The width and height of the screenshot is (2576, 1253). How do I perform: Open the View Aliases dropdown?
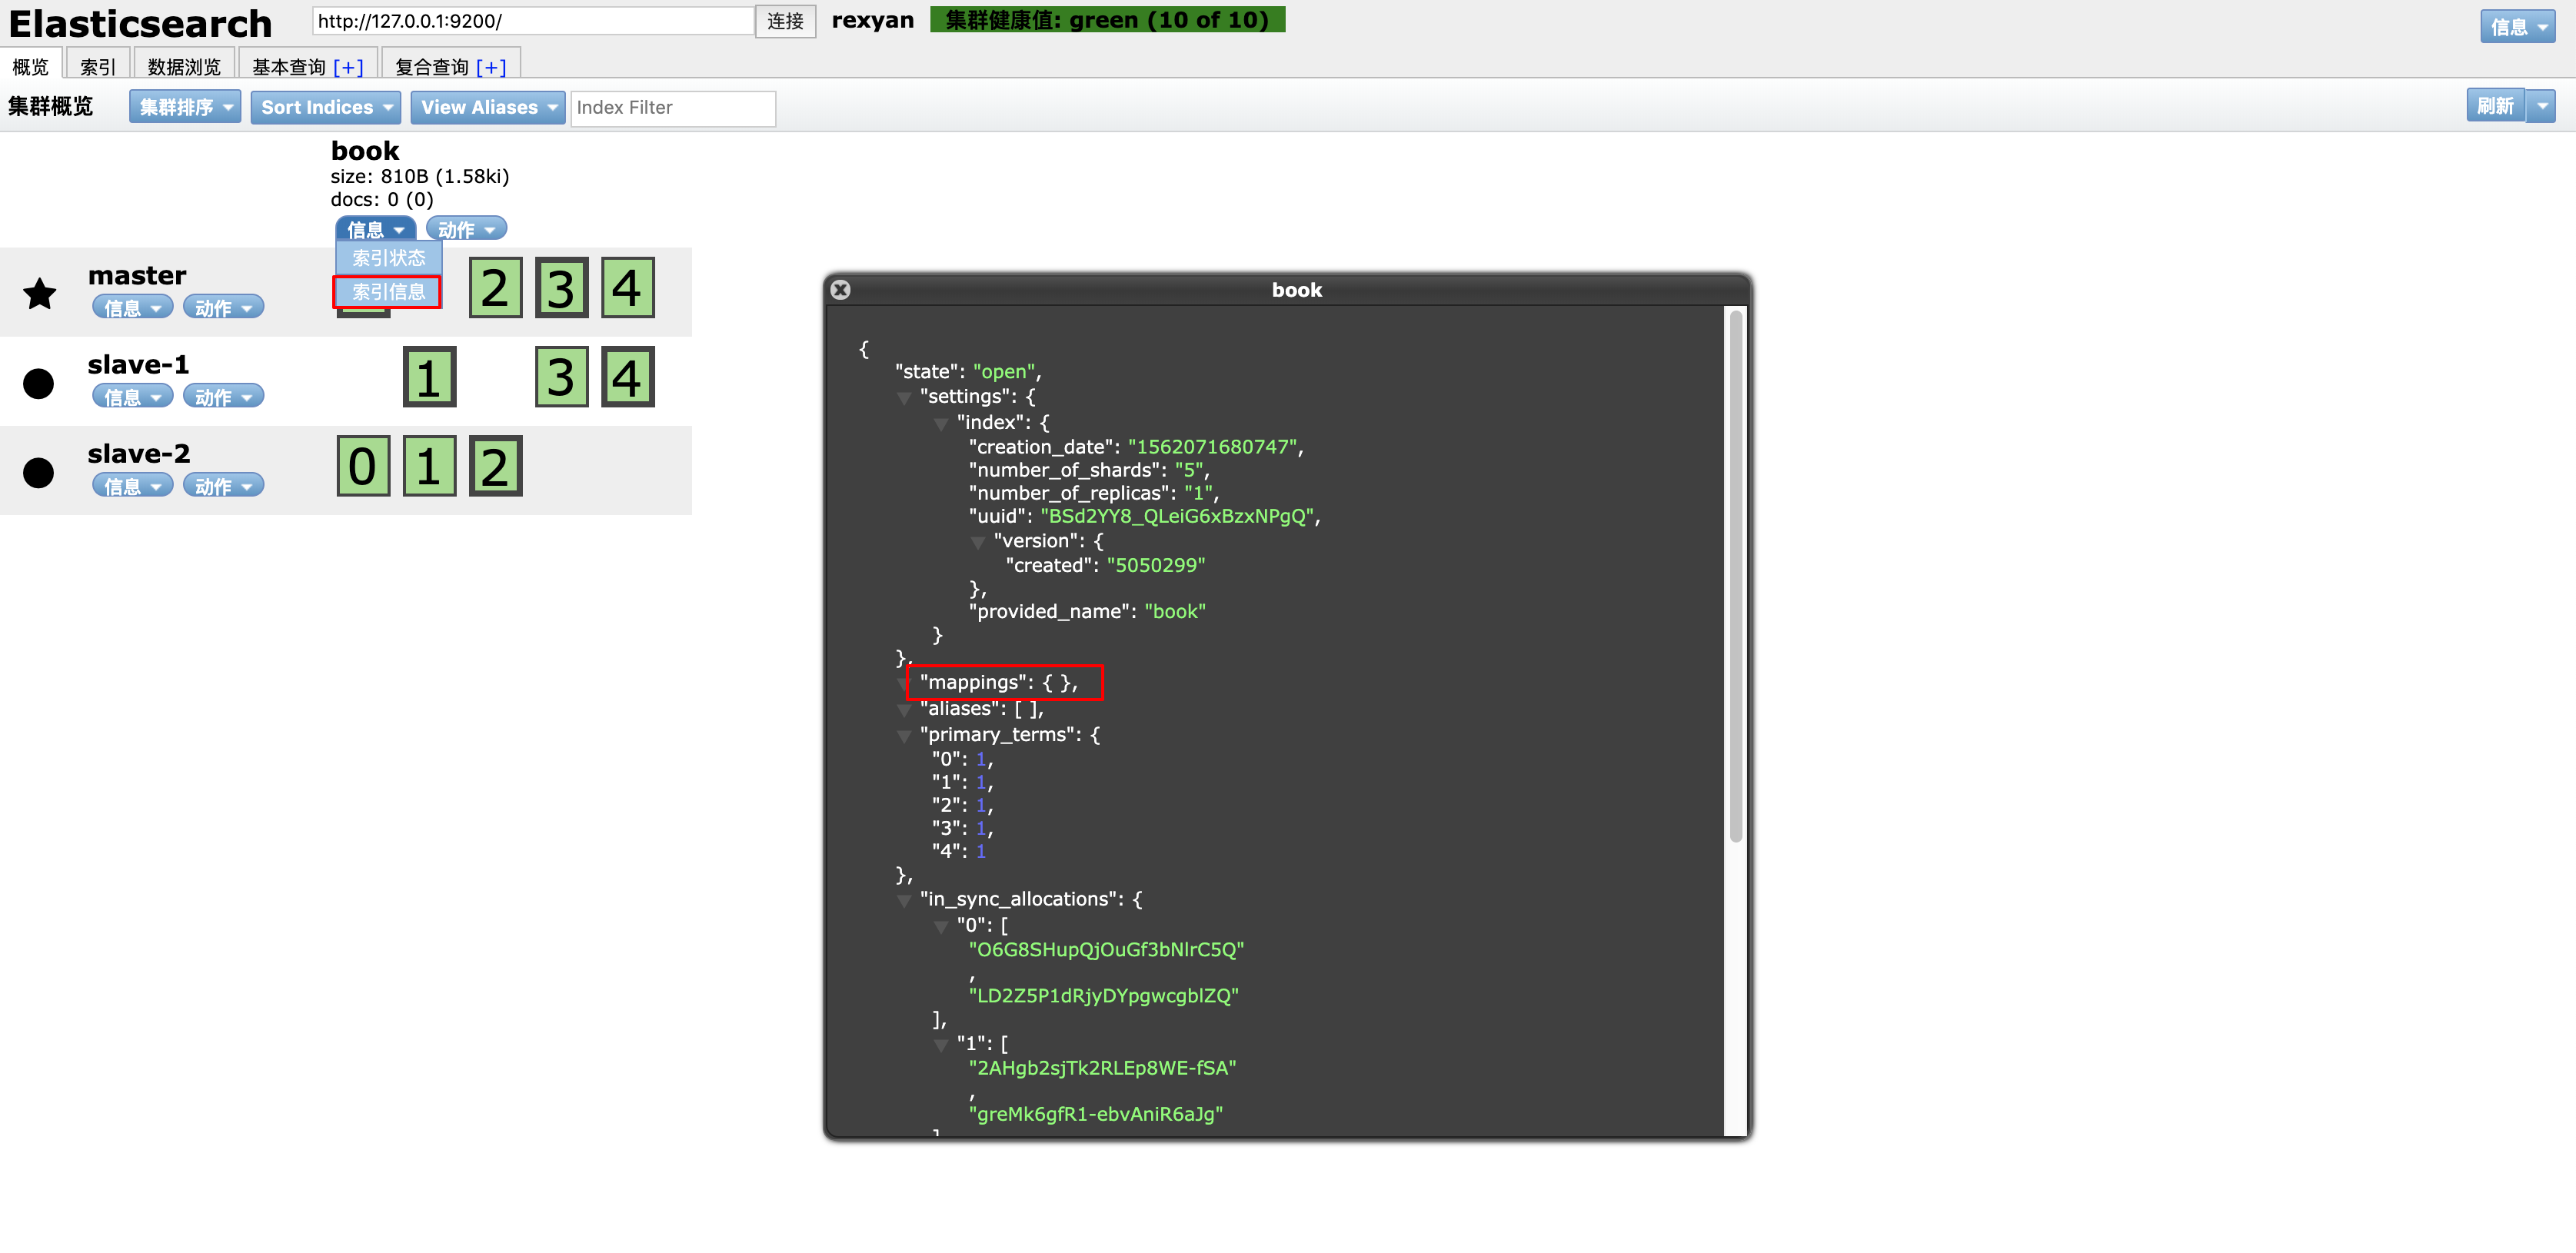coord(487,108)
